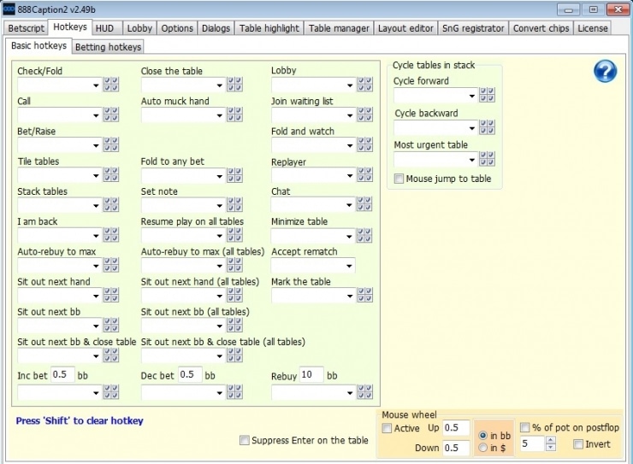Click the modifier grid icon beside Set note
This screenshot has height=464, width=633.
coord(234,205)
